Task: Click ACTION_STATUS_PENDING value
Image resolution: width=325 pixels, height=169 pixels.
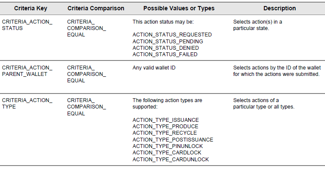Action: (x=168, y=41)
